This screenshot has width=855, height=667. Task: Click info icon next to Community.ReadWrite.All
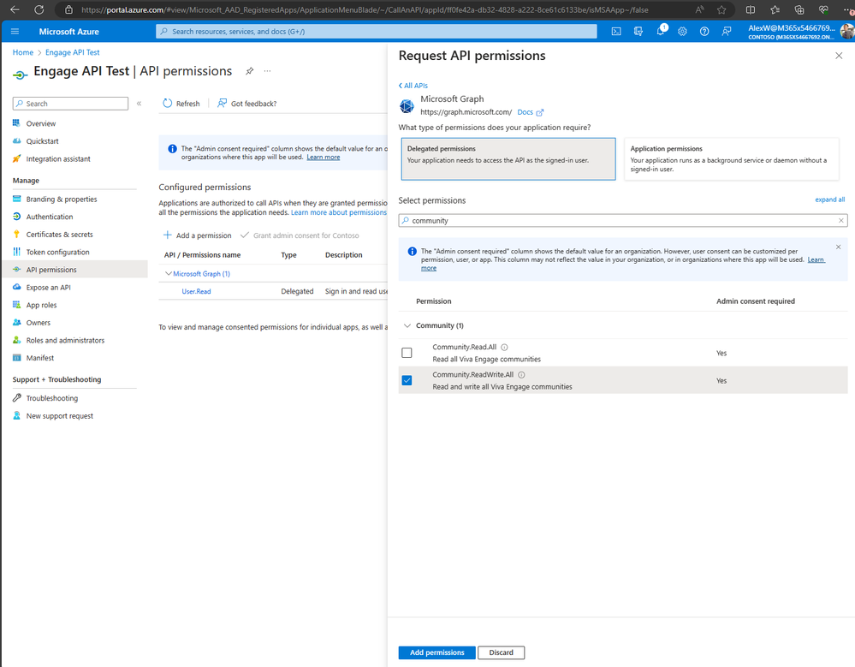(521, 375)
